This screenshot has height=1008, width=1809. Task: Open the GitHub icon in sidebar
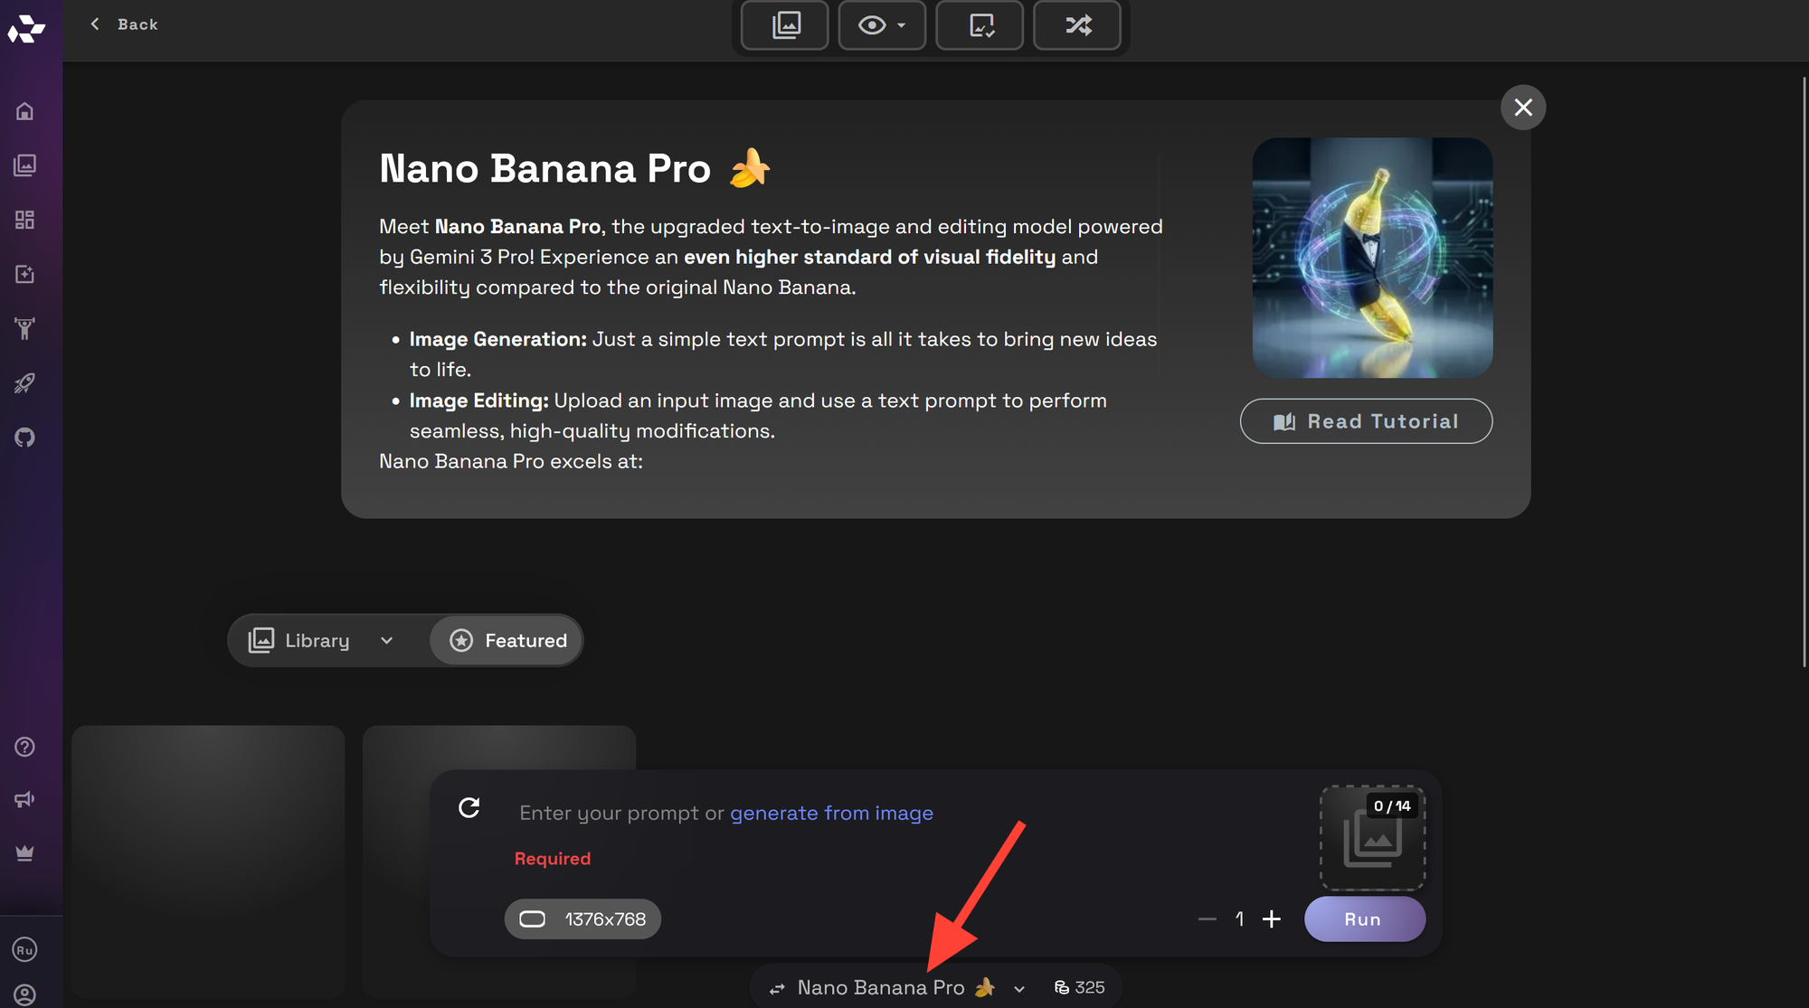click(25, 438)
